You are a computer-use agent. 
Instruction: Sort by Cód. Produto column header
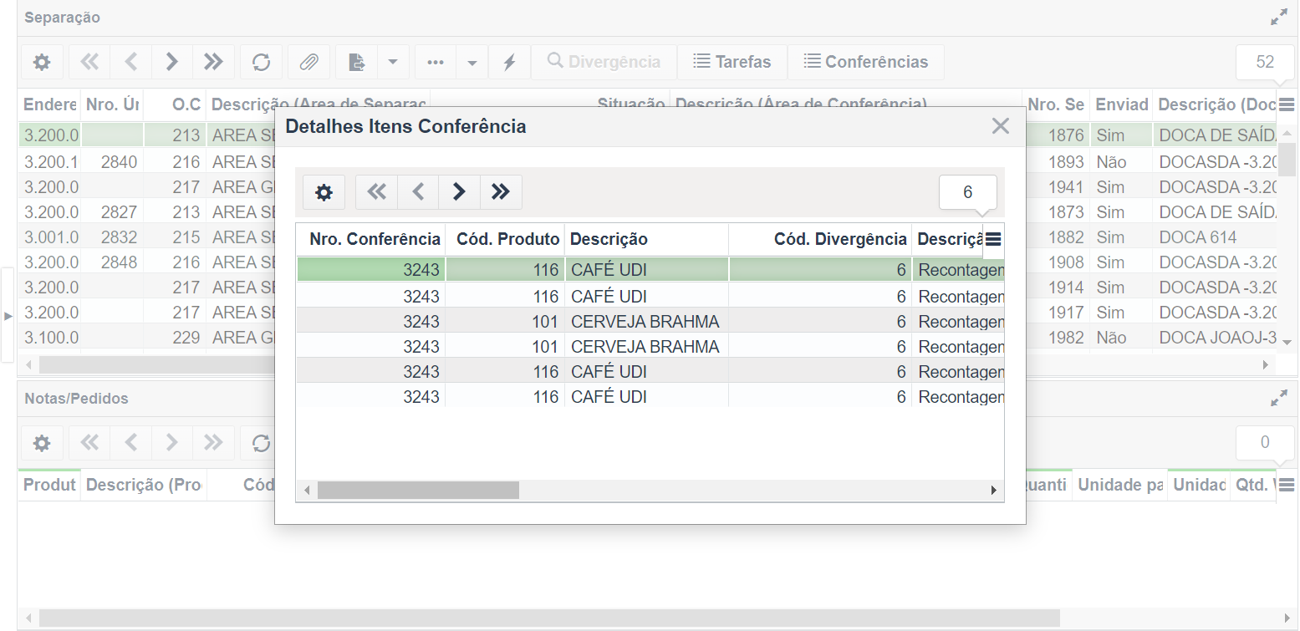click(x=505, y=240)
